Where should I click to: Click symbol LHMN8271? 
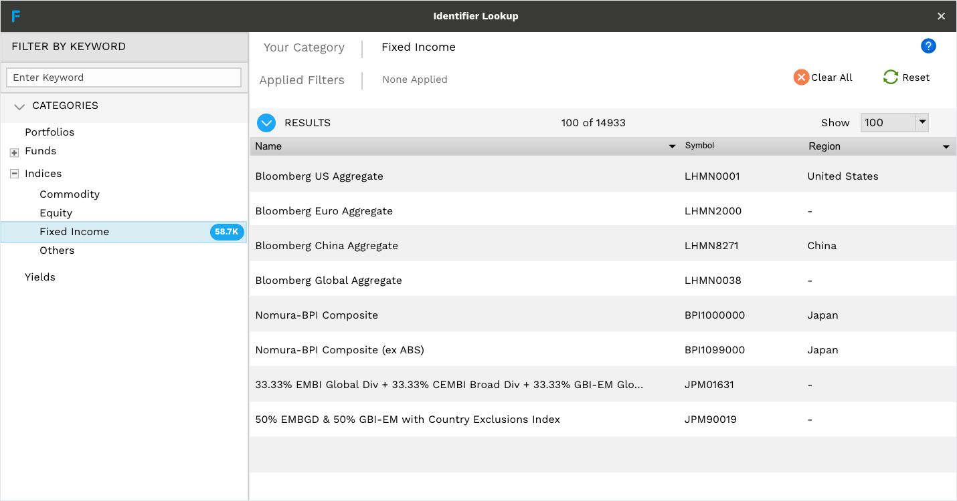tap(711, 246)
